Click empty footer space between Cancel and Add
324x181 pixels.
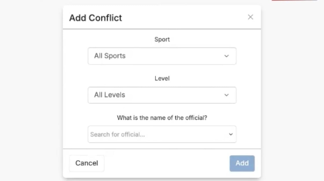(166, 163)
